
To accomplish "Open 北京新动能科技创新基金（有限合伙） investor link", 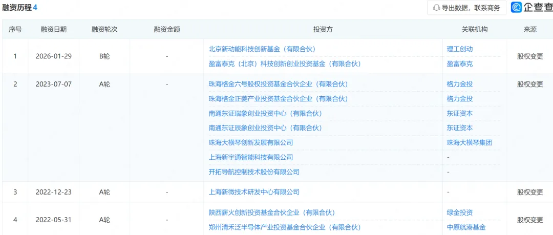I will coord(262,49).
